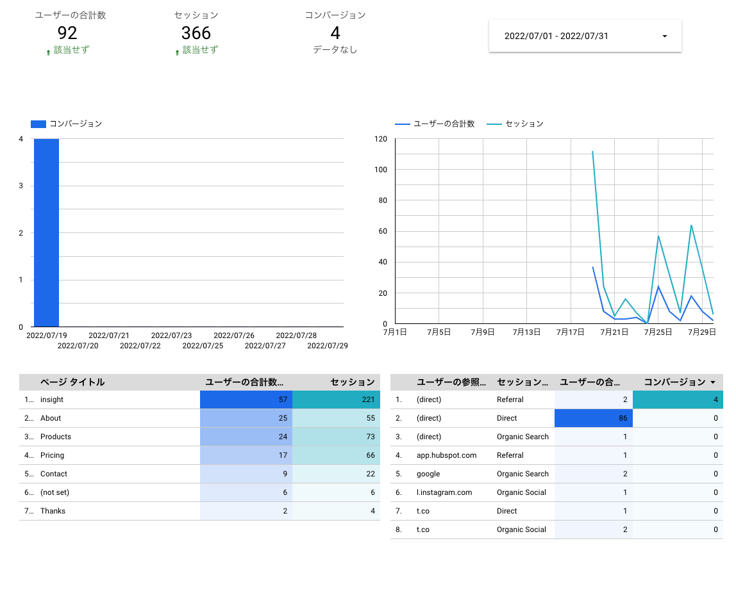This screenshot has height=591, width=736.
Task: Click the l.instagram.com referrer cell
Action: (x=444, y=492)
